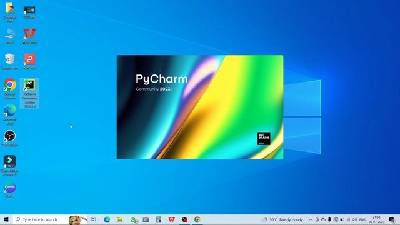Open File Explorer from the taskbar
This screenshot has width=400, height=225.
120,219
